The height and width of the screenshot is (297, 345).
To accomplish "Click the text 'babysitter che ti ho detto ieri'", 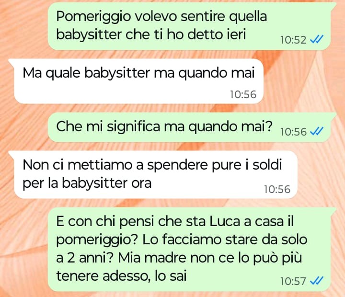I will (151, 34).
